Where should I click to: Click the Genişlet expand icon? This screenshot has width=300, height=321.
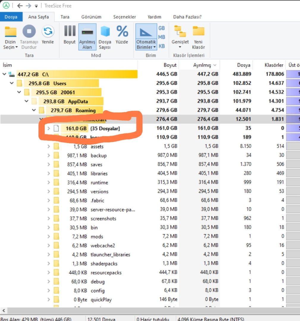coord(180,31)
